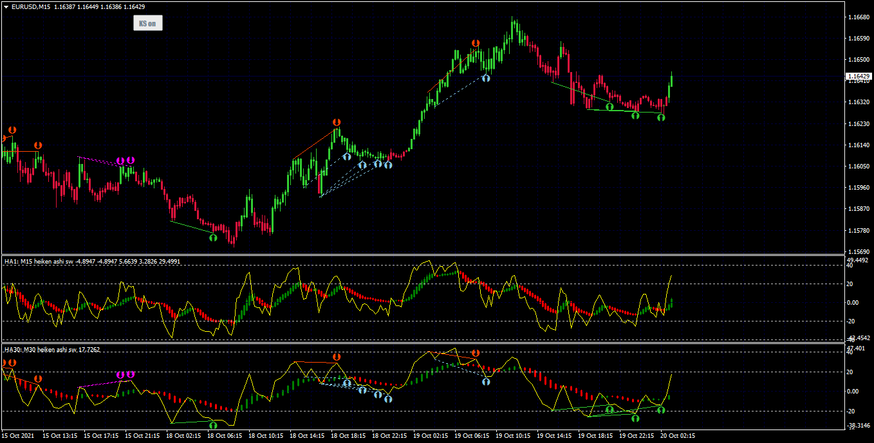This screenshot has height=443, width=874.
Task: Click the right magenta arrow in the HA30 panel
Action: (130, 374)
